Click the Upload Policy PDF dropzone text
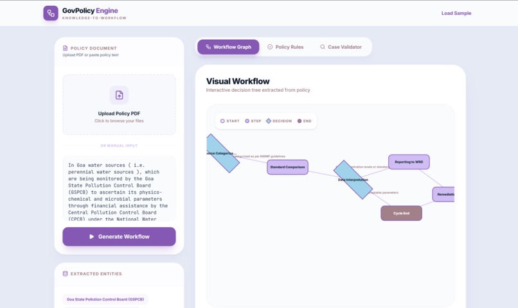Screen dimensions: 518x308 tap(119, 114)
